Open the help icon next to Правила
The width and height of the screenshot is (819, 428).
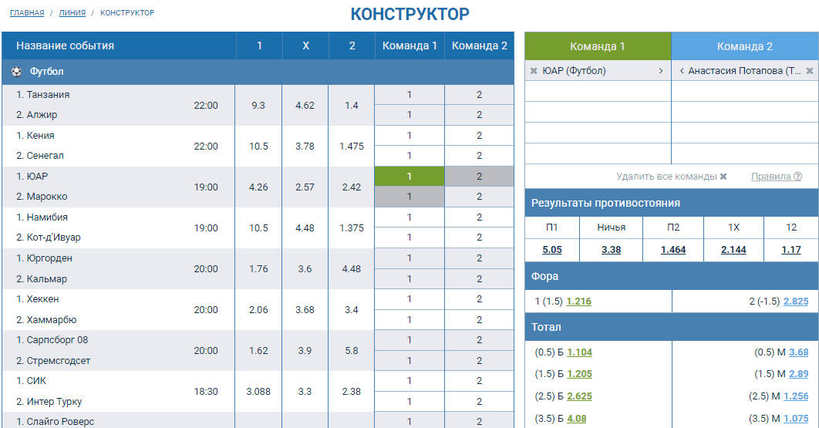point(797,177)
